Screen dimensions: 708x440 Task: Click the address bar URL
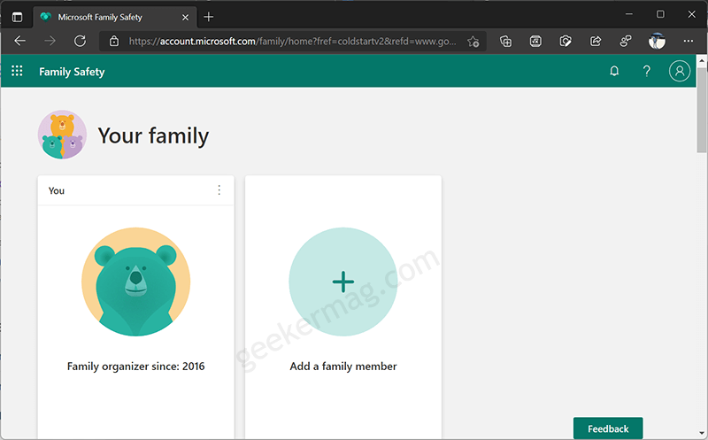[292, 41]
